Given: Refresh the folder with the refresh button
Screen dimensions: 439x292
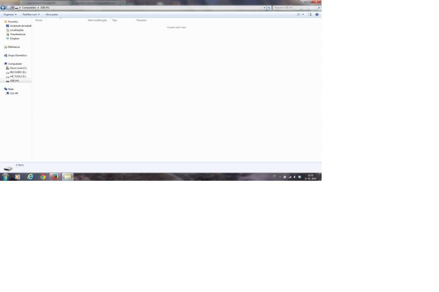Looking at the screenshot, I should pos(269,8).
